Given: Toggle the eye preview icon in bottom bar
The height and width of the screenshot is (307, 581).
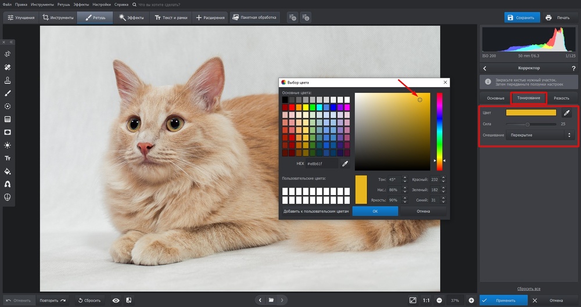Looking at the screenshot, I should click(x=116, y=300).
